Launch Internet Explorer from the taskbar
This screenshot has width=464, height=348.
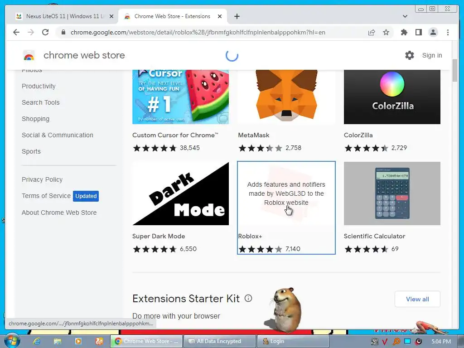(36, 341)
